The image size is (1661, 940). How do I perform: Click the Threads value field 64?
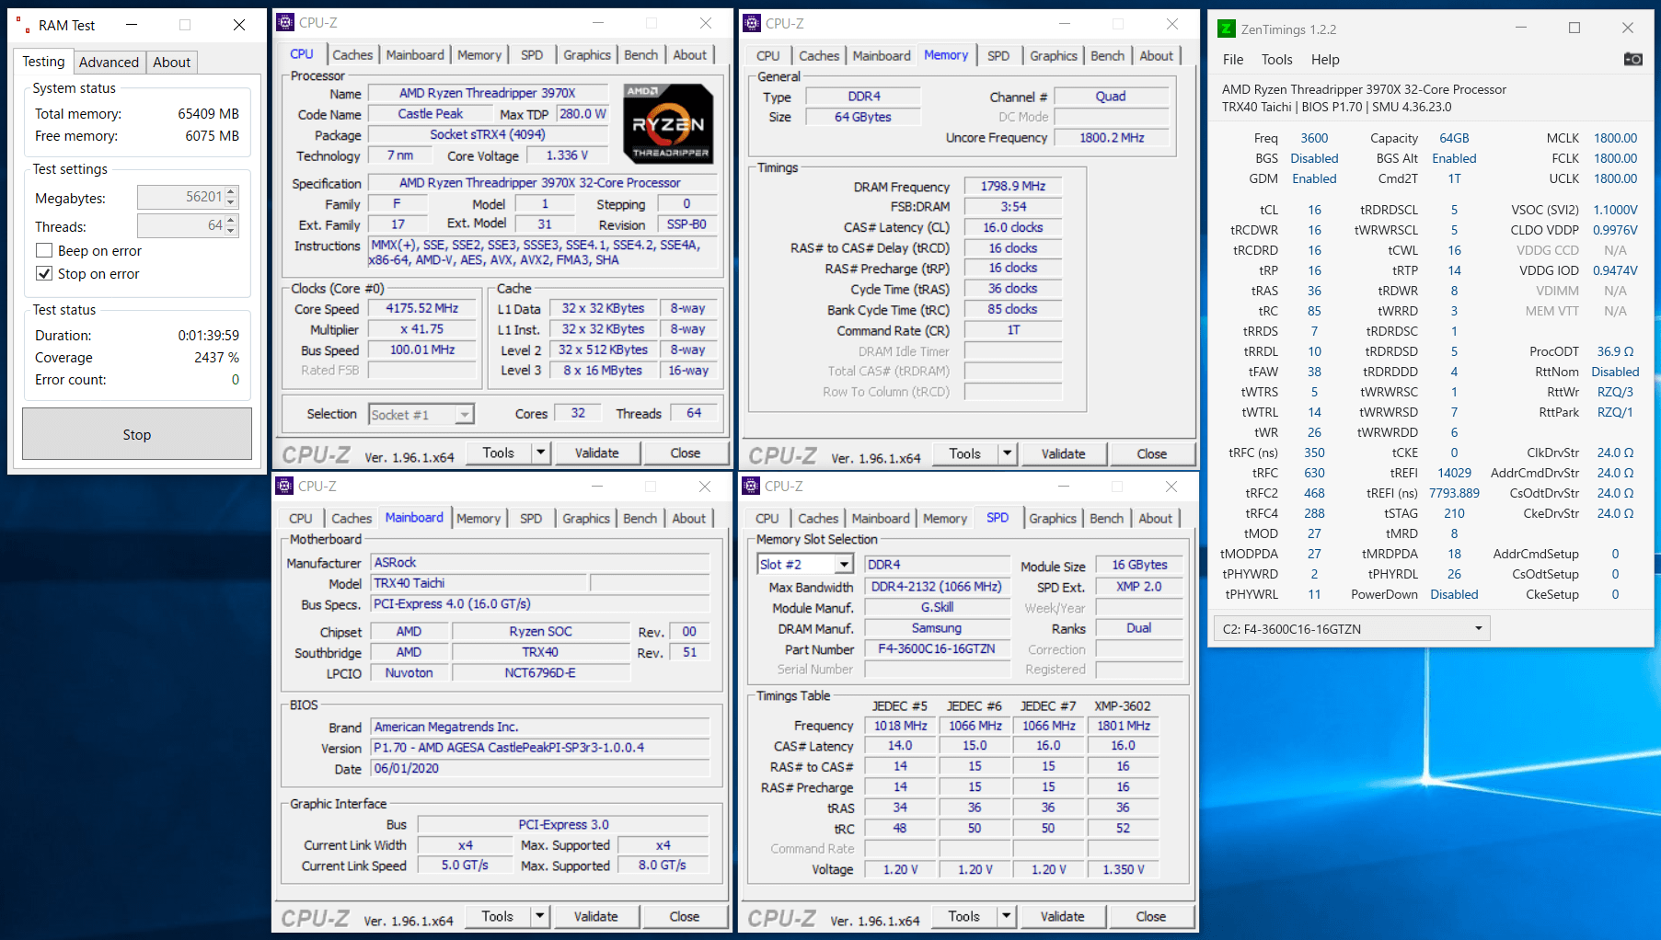pos(181,225)
